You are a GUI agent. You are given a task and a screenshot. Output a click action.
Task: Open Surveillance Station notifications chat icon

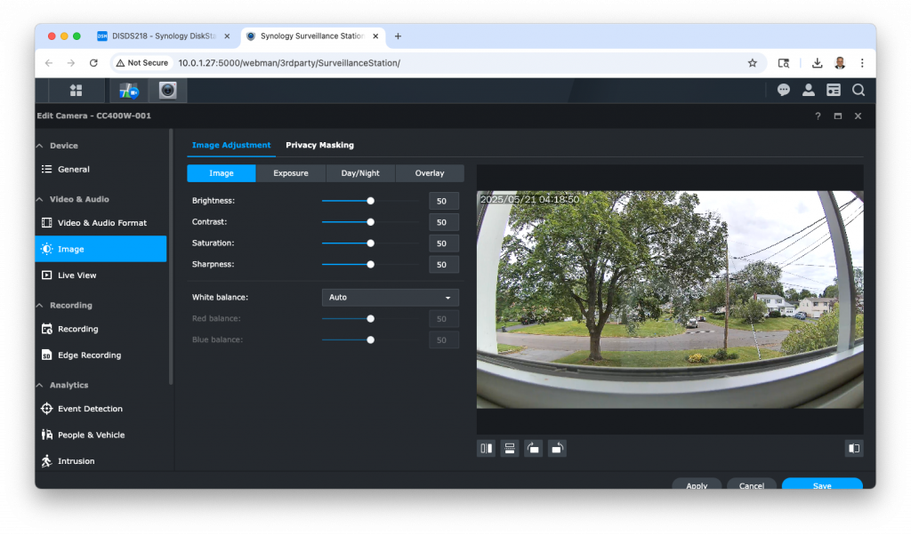pos(784,90)
